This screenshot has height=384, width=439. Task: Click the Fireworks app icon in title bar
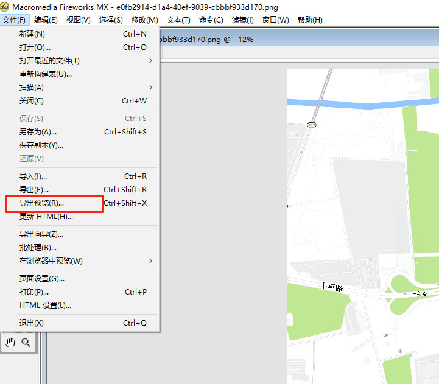click(6, 7)
